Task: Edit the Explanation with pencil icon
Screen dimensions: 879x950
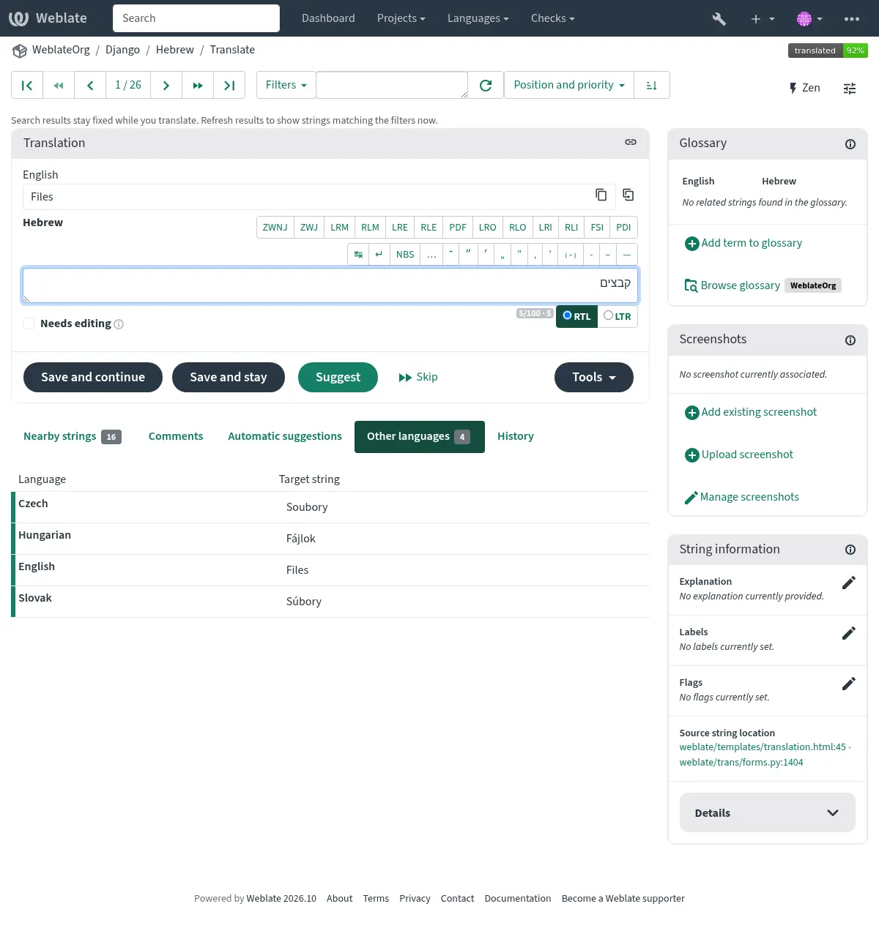Action: pyautogui.click(x=849, y=583)
